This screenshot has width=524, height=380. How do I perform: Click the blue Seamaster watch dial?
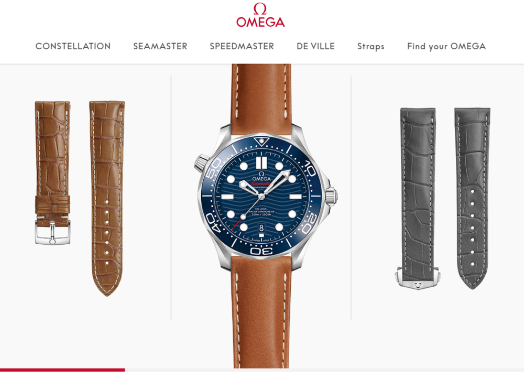point(261,197)
